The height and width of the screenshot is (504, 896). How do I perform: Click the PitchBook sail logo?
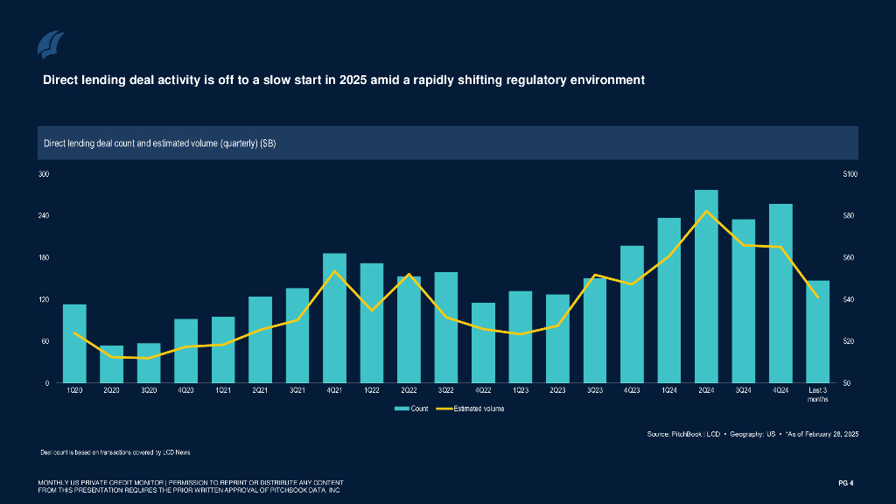coord(51,45)
